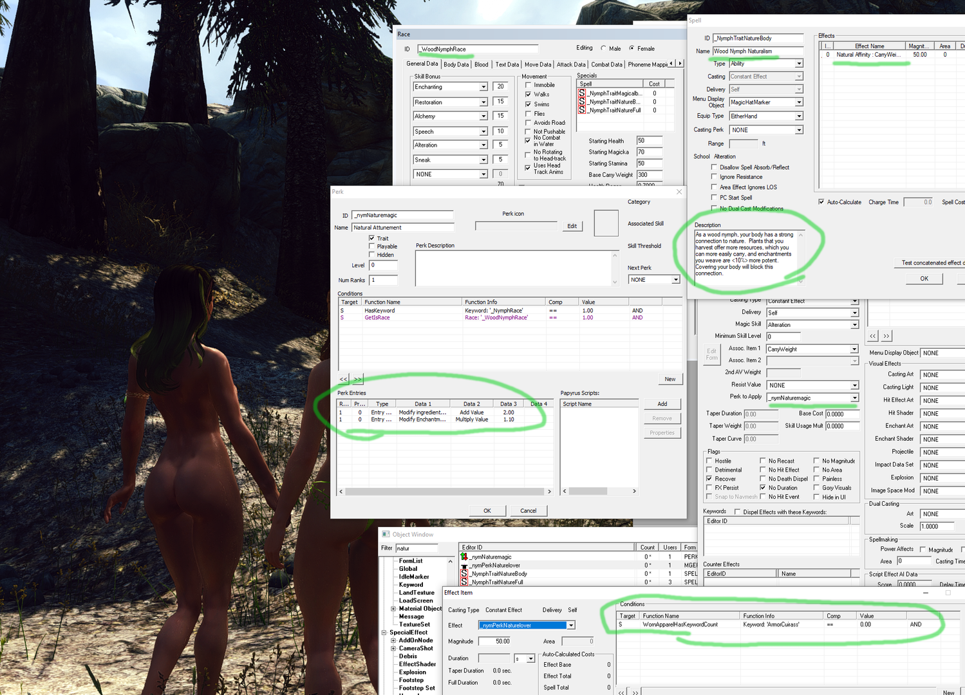Select the Keyword item in Object Window tree
The image size is (965, 695).
411,584
